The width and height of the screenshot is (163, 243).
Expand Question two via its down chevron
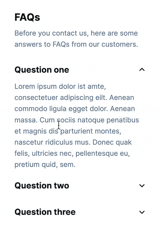coord(142,186)
